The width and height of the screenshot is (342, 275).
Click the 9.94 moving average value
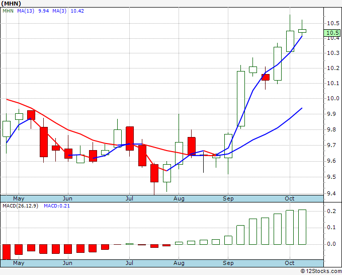(x=44, y=11)
